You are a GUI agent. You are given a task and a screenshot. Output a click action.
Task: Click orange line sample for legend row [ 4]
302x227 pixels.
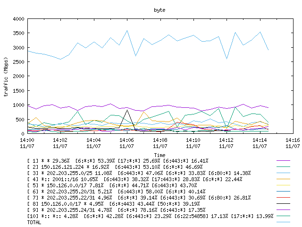(x=283, y=179)
